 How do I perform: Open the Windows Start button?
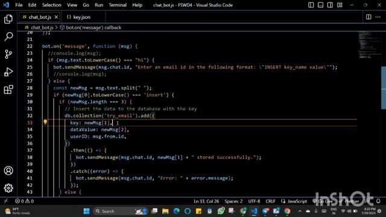(86, 211)
